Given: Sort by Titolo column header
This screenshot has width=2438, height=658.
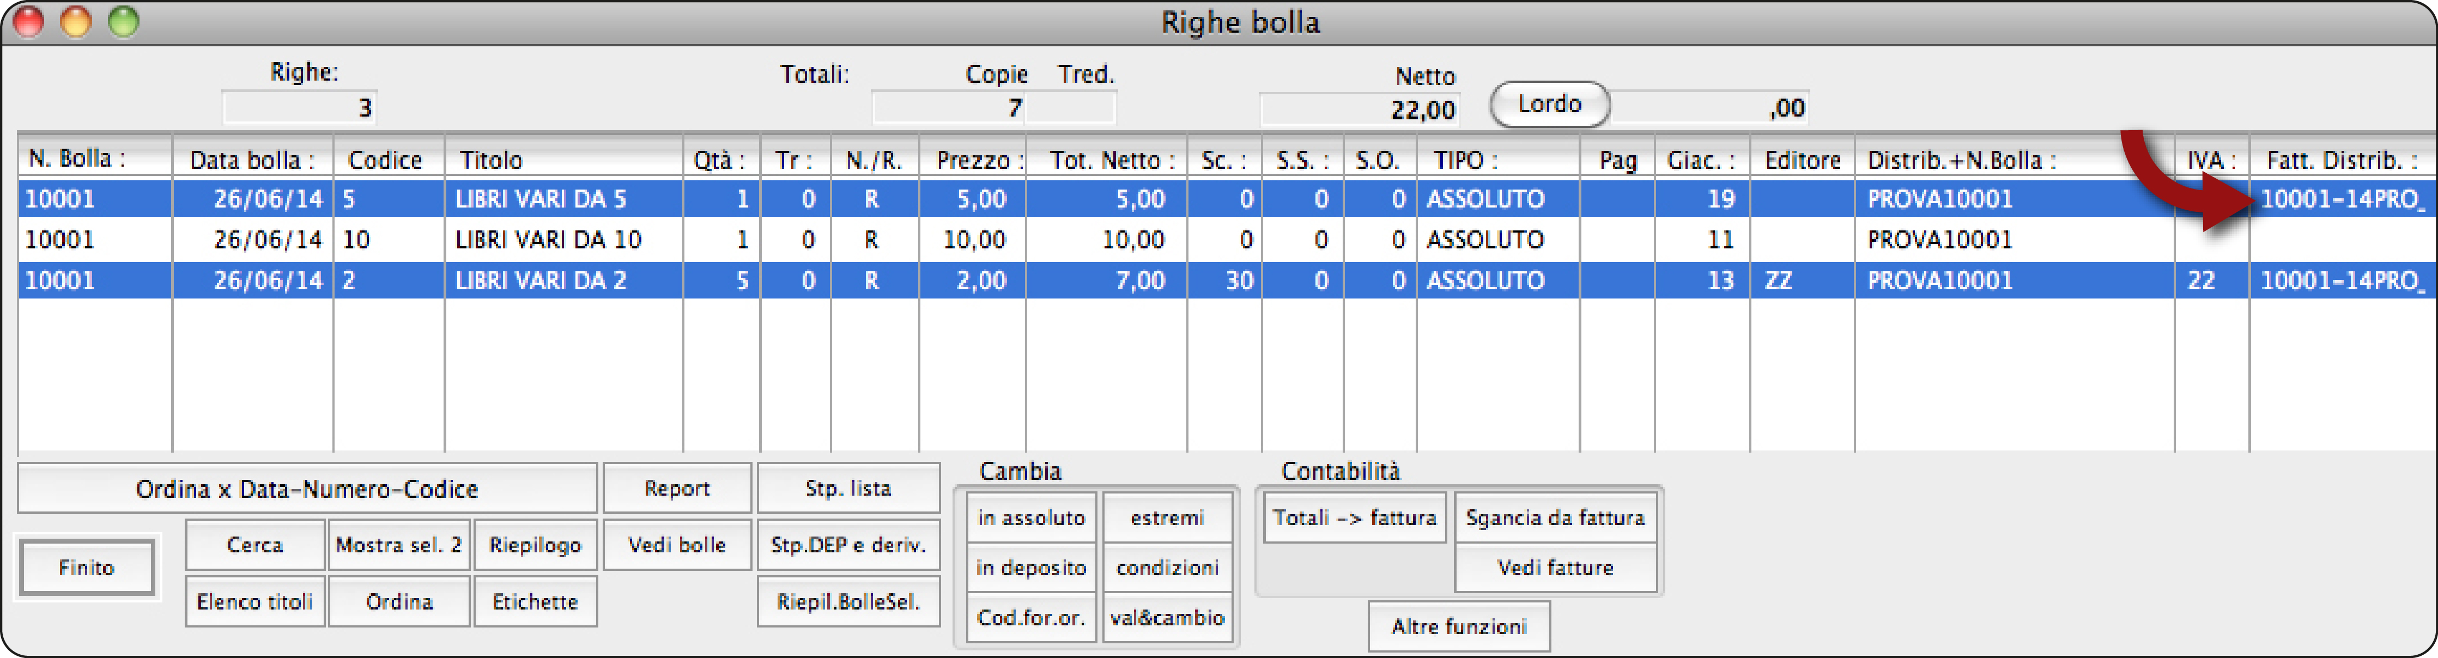Looking at the screenshot, I should tap(563, 160).
